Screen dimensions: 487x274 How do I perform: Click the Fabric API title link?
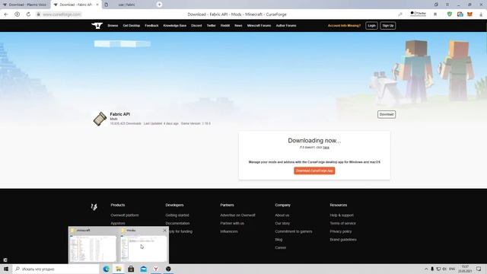pos(120,114)
